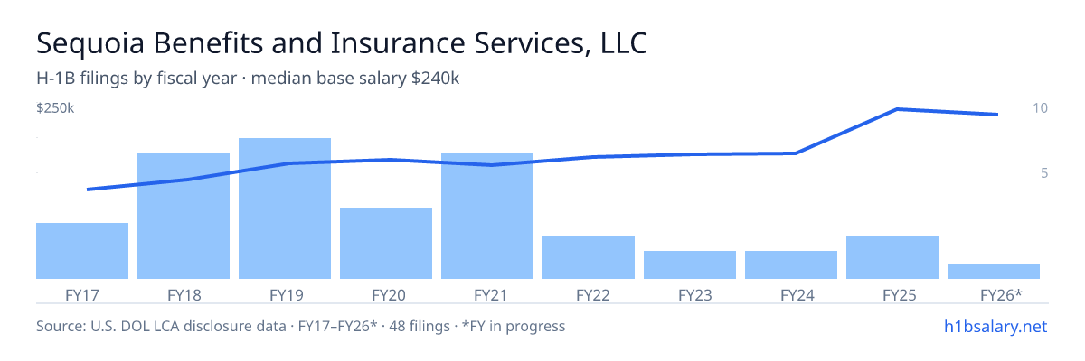This screenshot has height=361, width=1085.
Task: Select the tallest bar for FY19
Action: (285, 208)
